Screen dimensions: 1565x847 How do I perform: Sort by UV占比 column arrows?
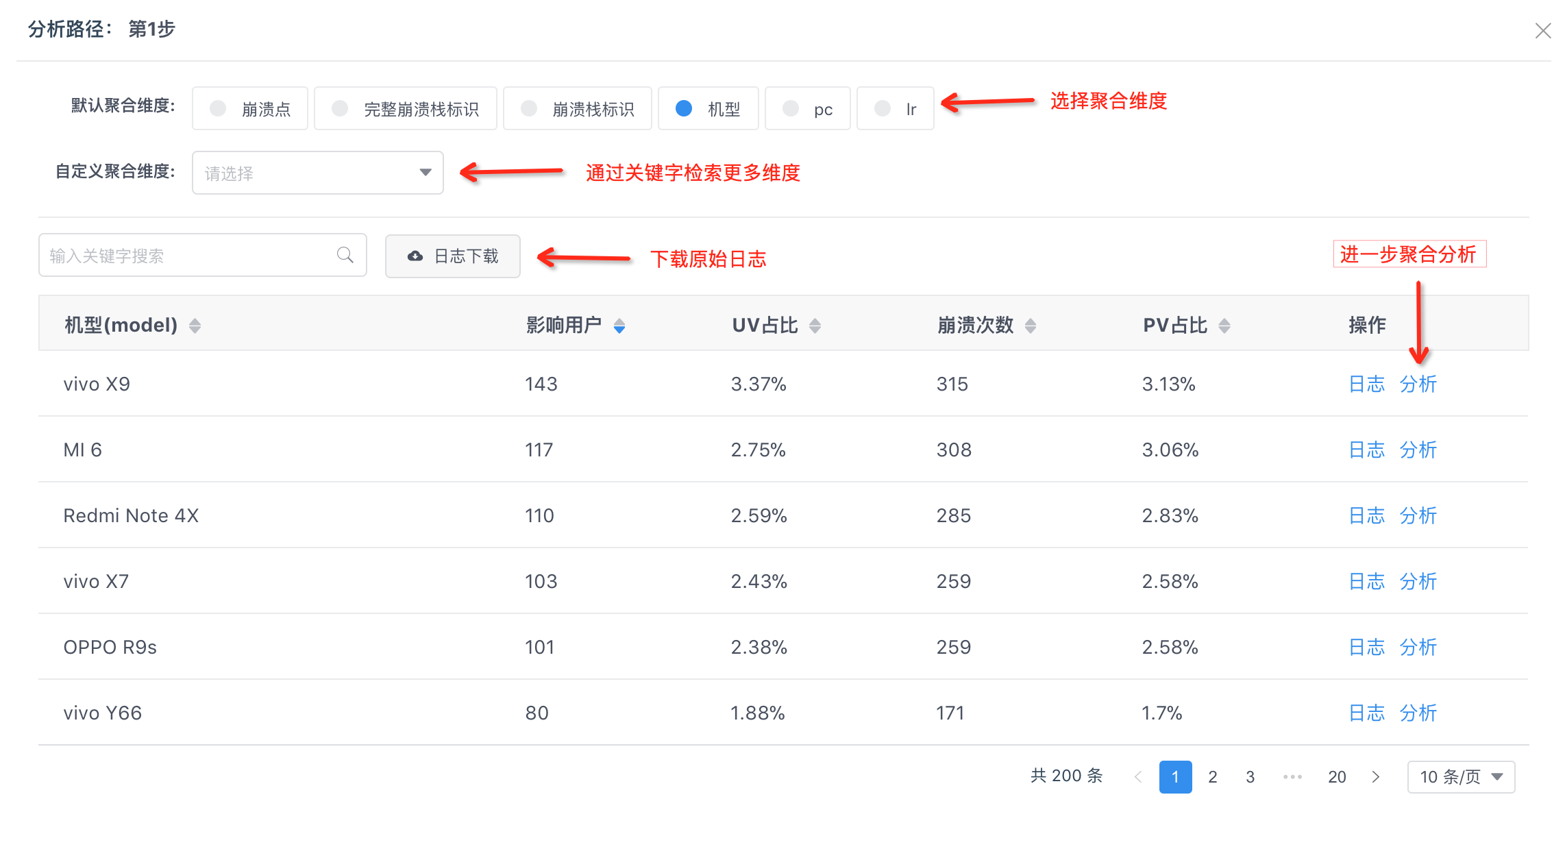pyautogui.click(x=815, y=326)
